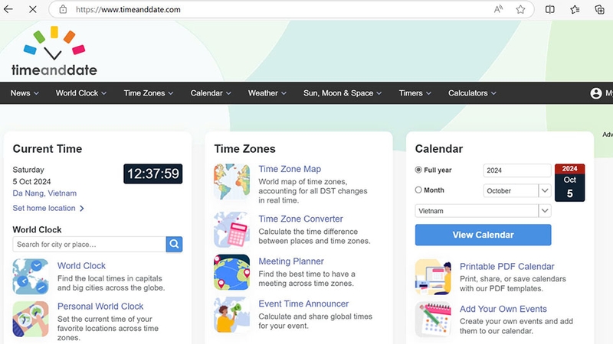The width and height of the screenshot is (613, 344).
Task: Click the View Calendar button
Action: pyautogui.click(x=484, y=235)
